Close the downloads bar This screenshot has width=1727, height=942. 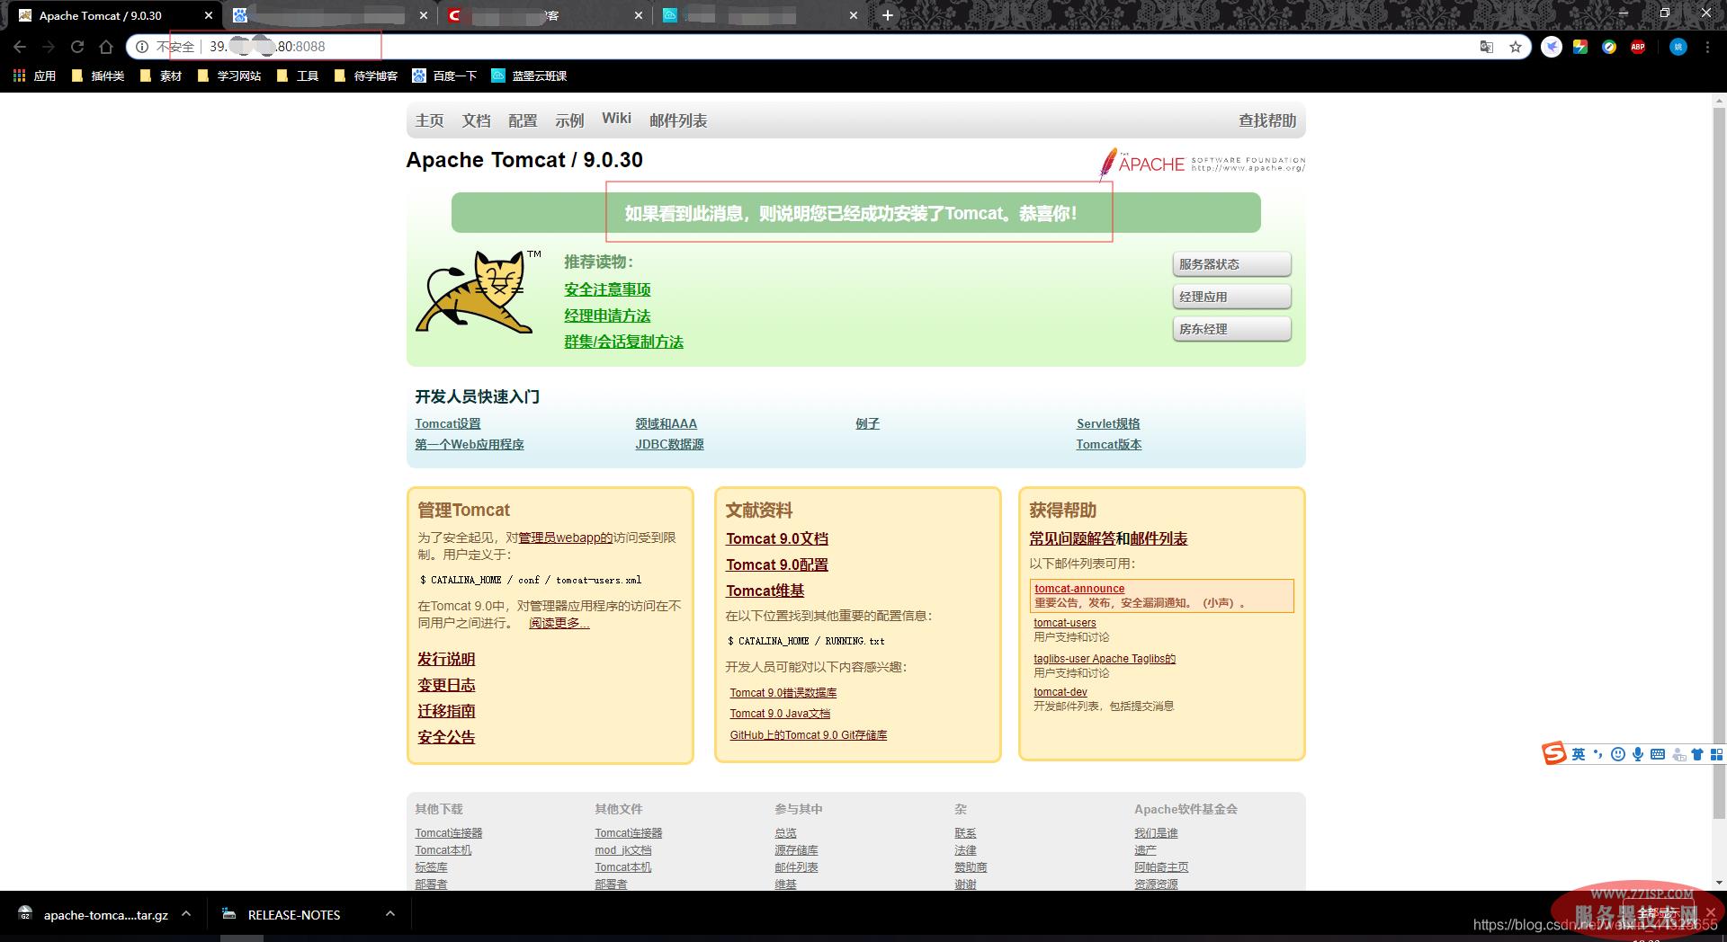tap(1710, 912)
